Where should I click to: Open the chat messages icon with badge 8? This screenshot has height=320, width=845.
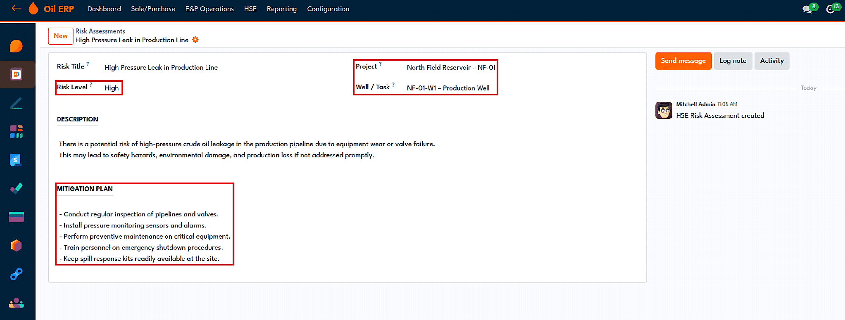[807, 9]
